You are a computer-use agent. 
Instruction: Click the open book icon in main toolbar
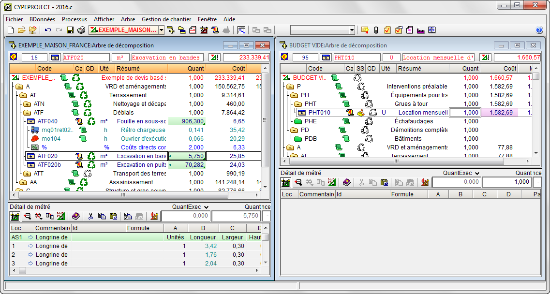pos(432,30)
